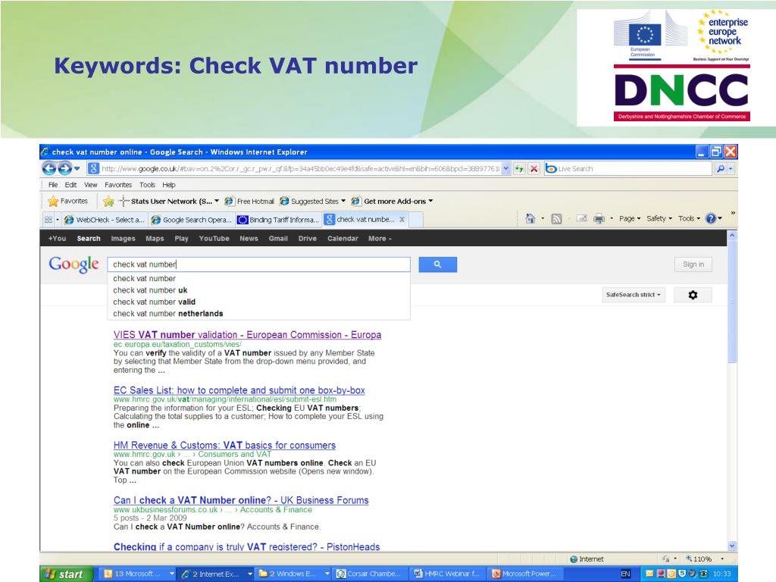Screen dimensions: 776x582
Task: Click the new blank tab button
Action: [416, 219]
